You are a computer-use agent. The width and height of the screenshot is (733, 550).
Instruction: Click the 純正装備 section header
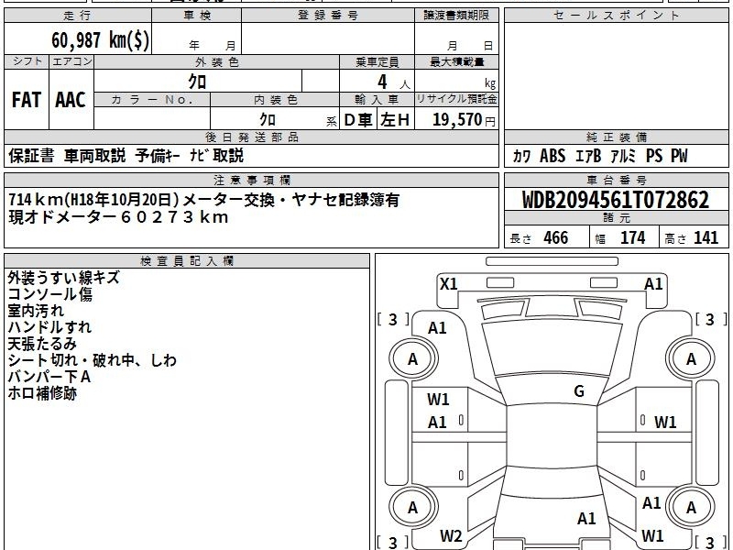click(x=617, y=137)
